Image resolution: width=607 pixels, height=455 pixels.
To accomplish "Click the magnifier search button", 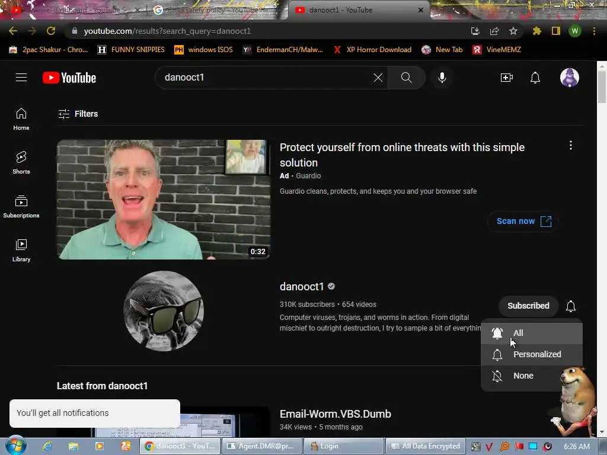I will pyautogui.click(x=407, y=78).
